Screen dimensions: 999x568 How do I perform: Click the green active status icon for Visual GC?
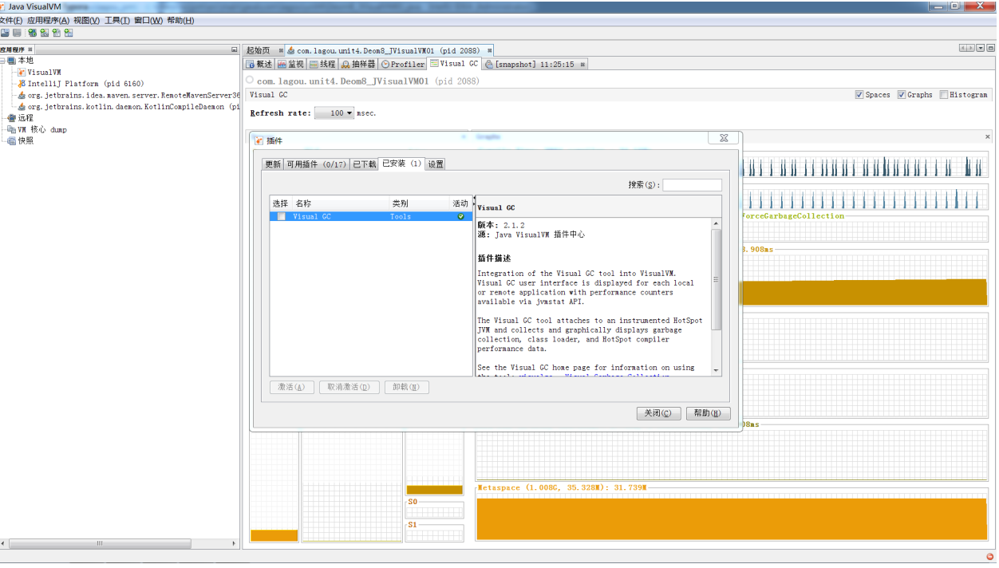460,216
